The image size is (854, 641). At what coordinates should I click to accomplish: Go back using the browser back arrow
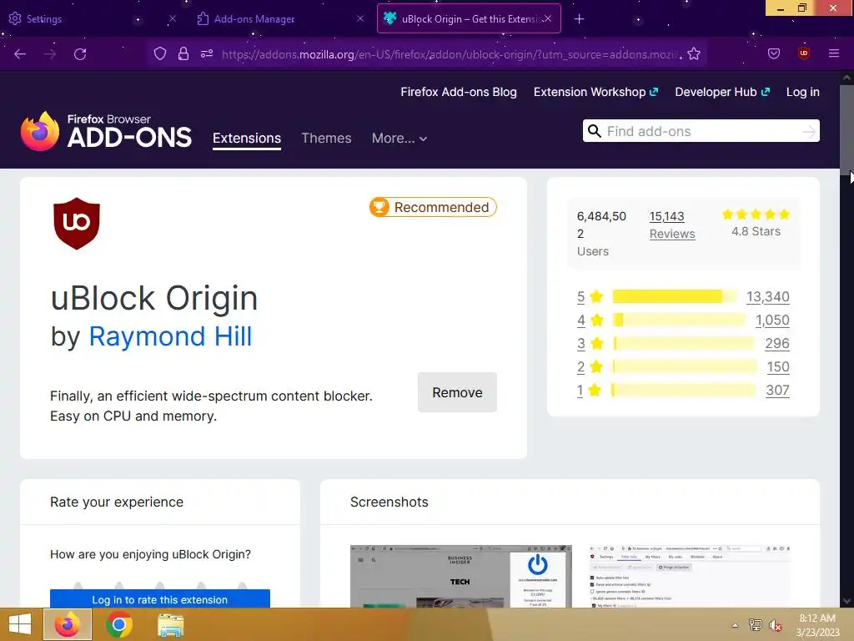pos(20,54)
